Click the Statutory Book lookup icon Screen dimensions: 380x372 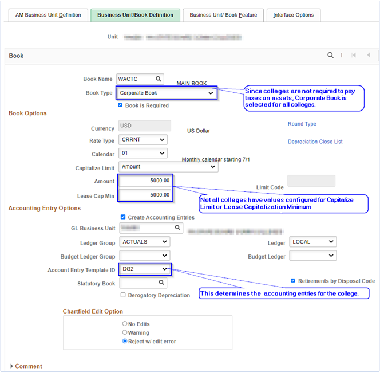point(161,283)
